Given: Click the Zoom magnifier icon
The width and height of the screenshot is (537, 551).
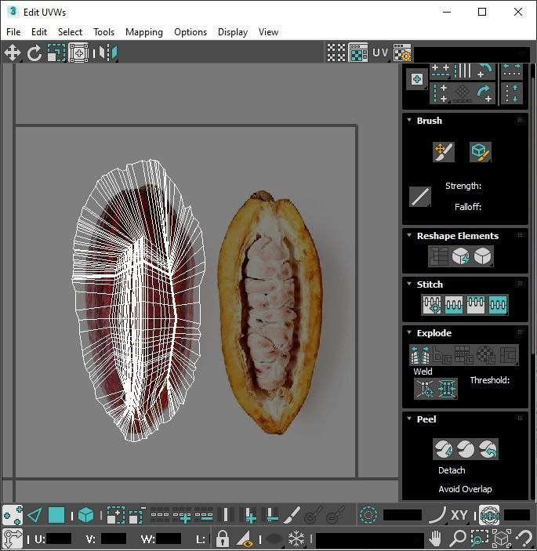Looking at the screenshot, I should [x=458, y=538].
